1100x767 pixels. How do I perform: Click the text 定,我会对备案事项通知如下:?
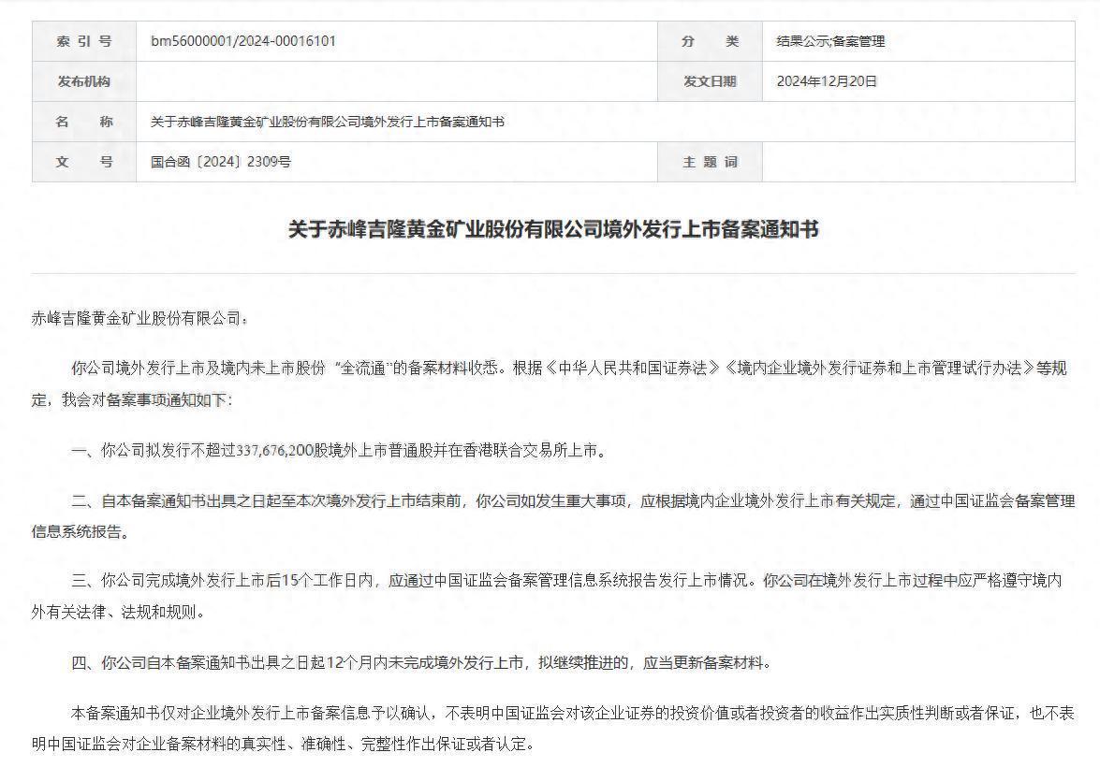tap(132, 400)
